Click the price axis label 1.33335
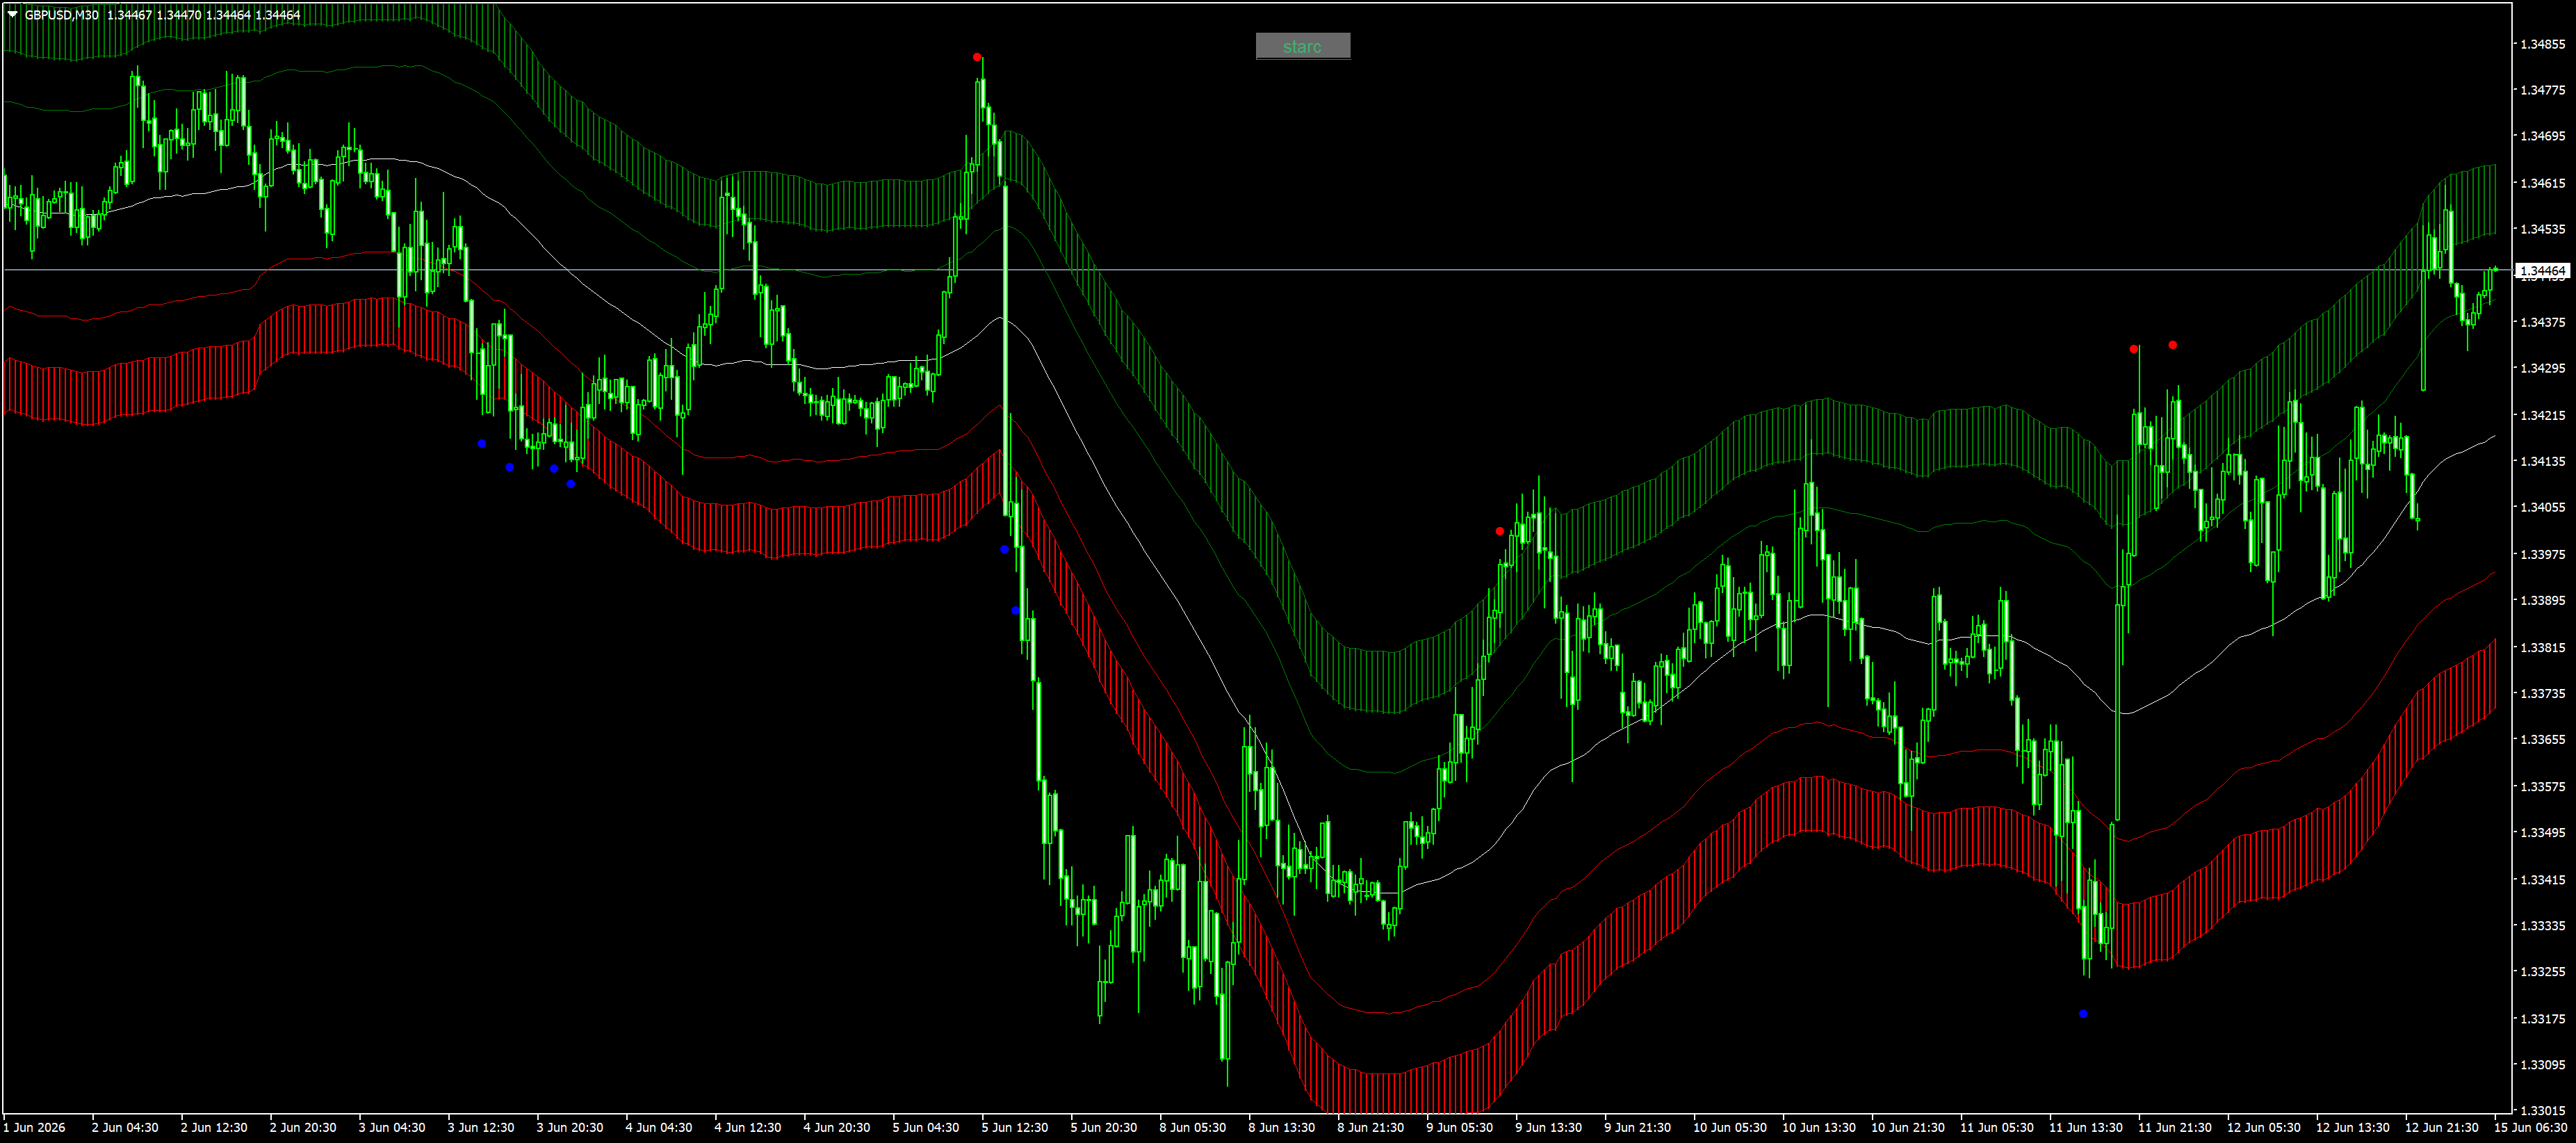The height and width of the screenshot is (1143, 2576). pyautogui.click(x=2542, y=925)
